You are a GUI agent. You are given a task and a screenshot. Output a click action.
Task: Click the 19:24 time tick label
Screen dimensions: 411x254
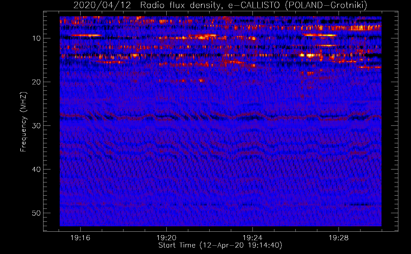tap(252, 238)
